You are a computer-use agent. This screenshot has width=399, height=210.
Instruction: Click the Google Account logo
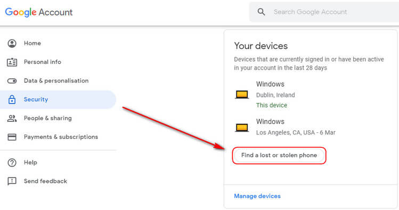pyautogui.click(x=39, y=12)
